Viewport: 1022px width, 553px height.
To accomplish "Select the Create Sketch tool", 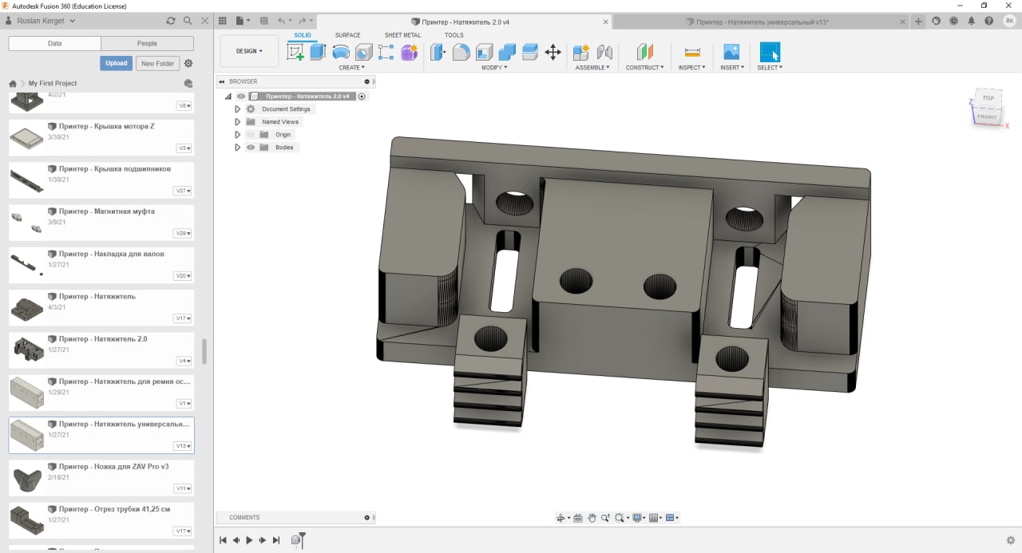I will (295, 53).
